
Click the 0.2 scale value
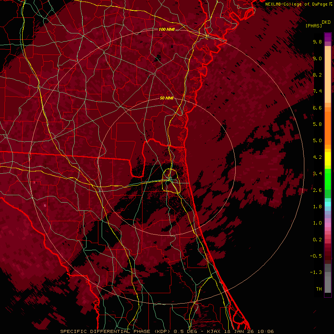(x=317, y=240)
